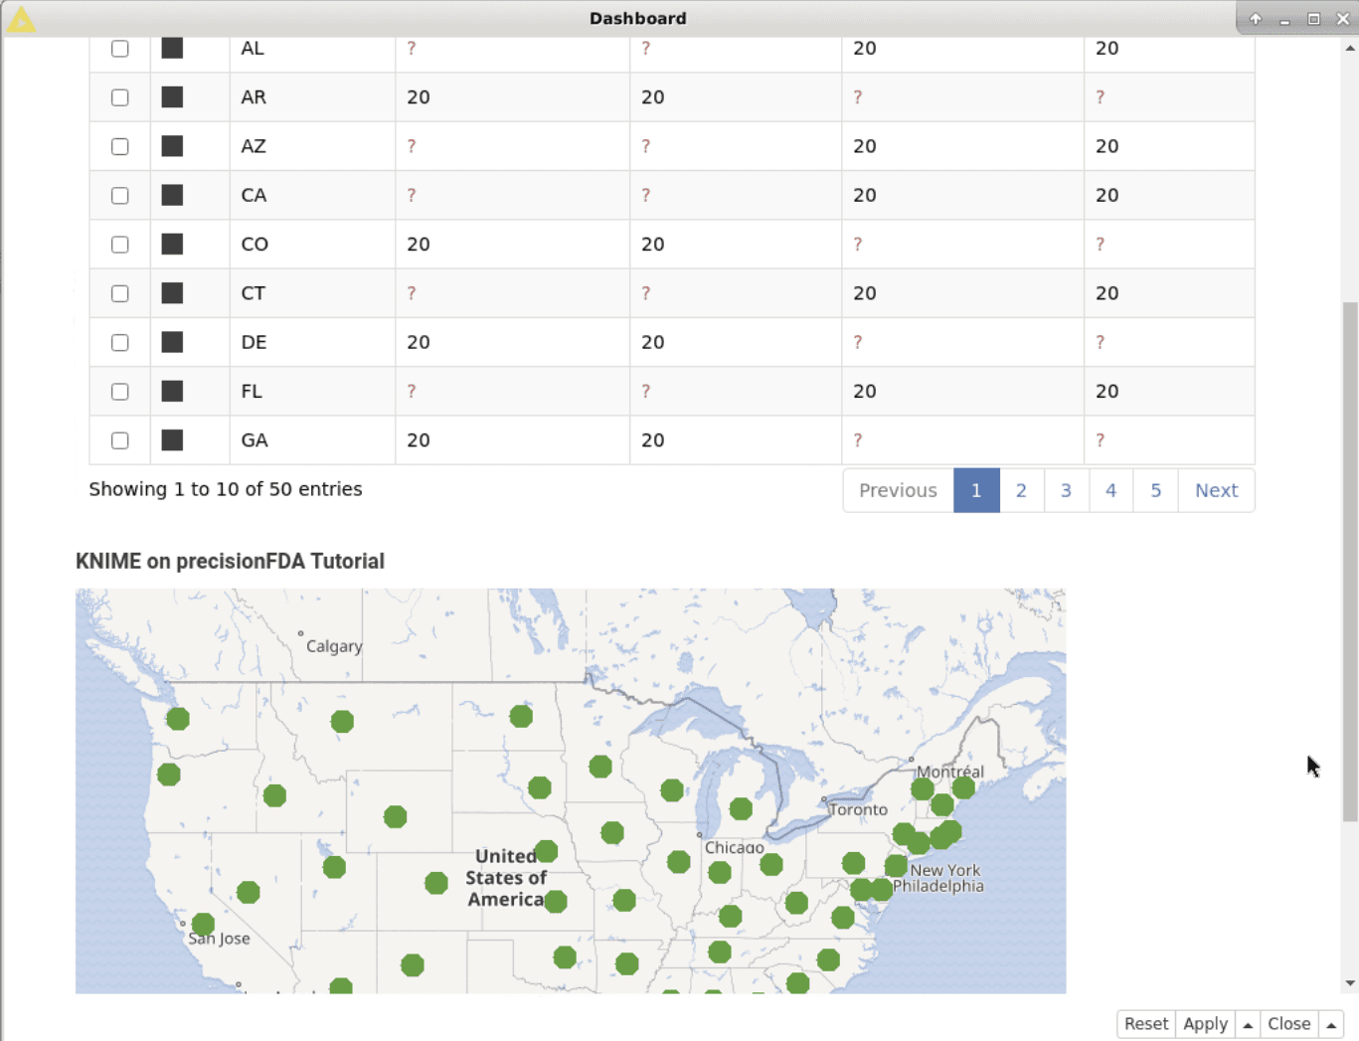Click the KNIME triangle logo icon
Image resolution: width=1359 pixels, height=1041 pixels.
tap(21, 19)
